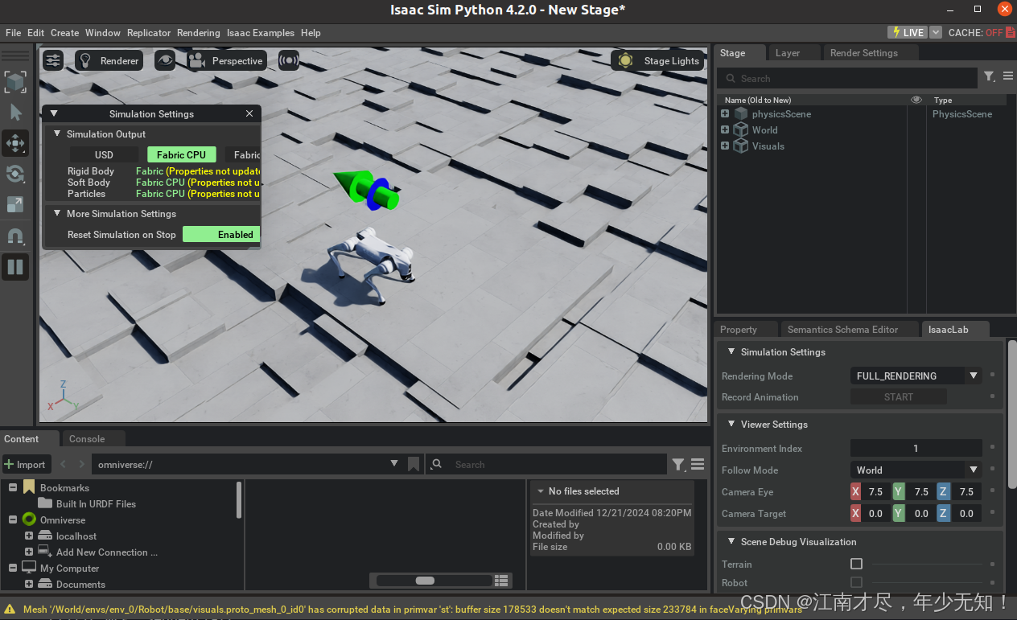Open viewport eye visibility menu

[x=165, y=60]
